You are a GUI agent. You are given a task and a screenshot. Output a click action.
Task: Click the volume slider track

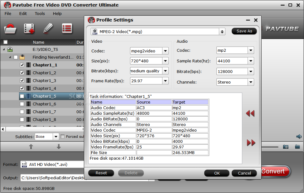pyautogui.click(x=270, y=147)
